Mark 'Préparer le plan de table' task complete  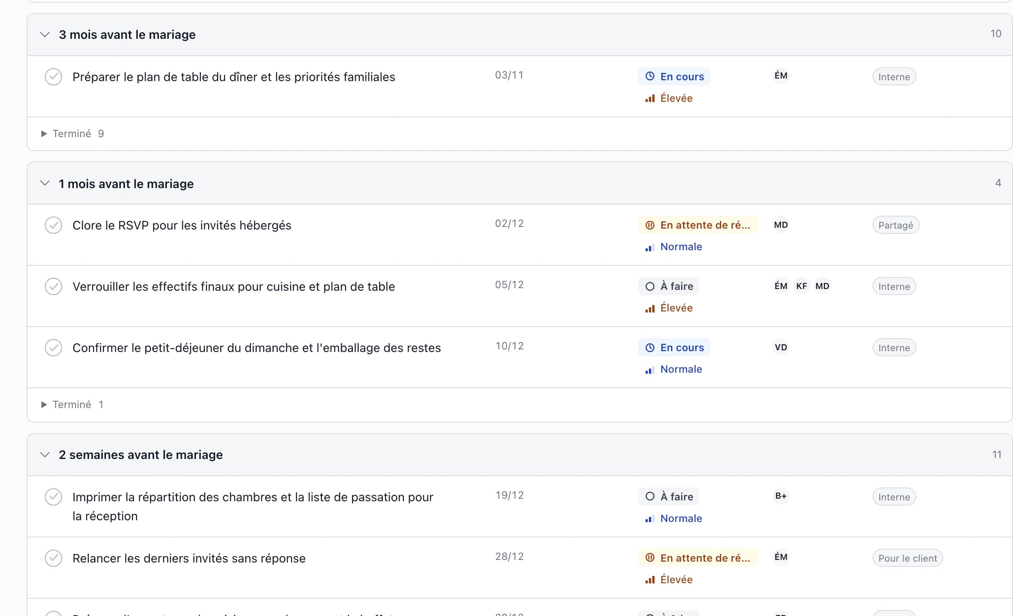[53, 77]
